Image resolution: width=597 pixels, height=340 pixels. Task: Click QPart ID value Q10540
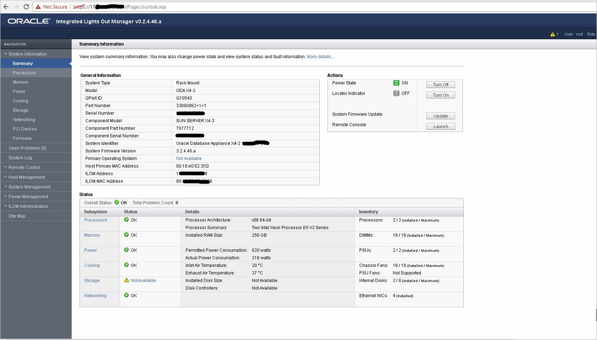(x=184, y=98)
